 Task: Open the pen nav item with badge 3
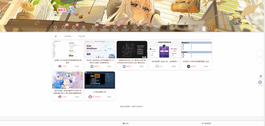point(115,28)
